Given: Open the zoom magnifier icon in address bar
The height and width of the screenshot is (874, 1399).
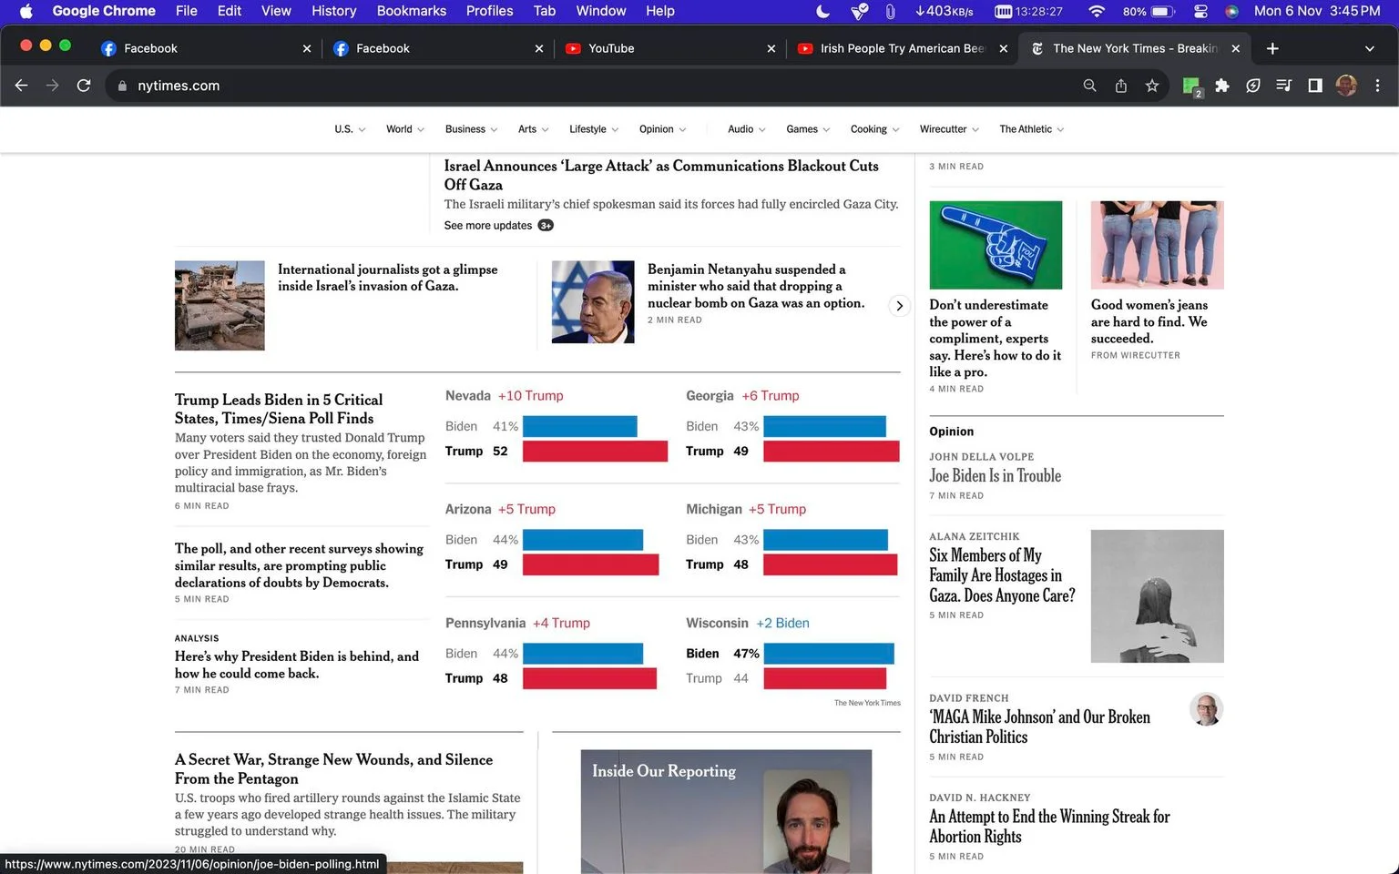Looking at the screenshot, I should tap(1089, 86).
